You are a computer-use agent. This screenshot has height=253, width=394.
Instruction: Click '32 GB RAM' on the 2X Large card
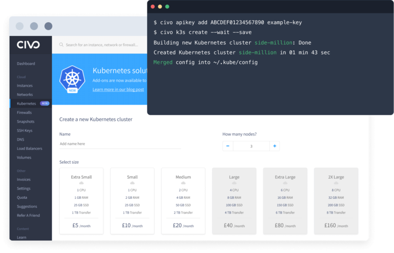[336, 198]
